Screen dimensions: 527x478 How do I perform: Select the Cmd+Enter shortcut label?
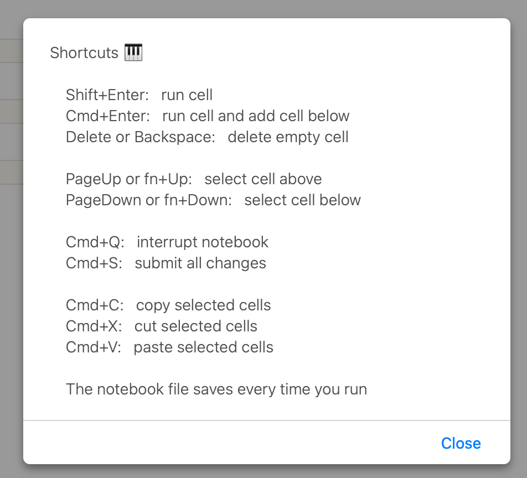108,116
